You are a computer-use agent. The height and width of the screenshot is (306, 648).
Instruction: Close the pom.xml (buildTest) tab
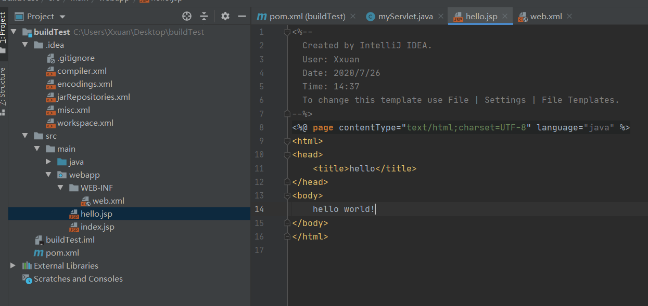point(353,16)
